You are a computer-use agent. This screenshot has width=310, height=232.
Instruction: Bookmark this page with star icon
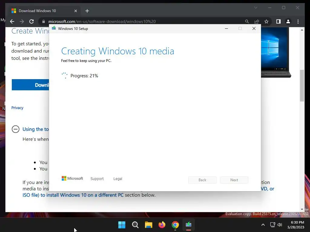tap(266, 21)
